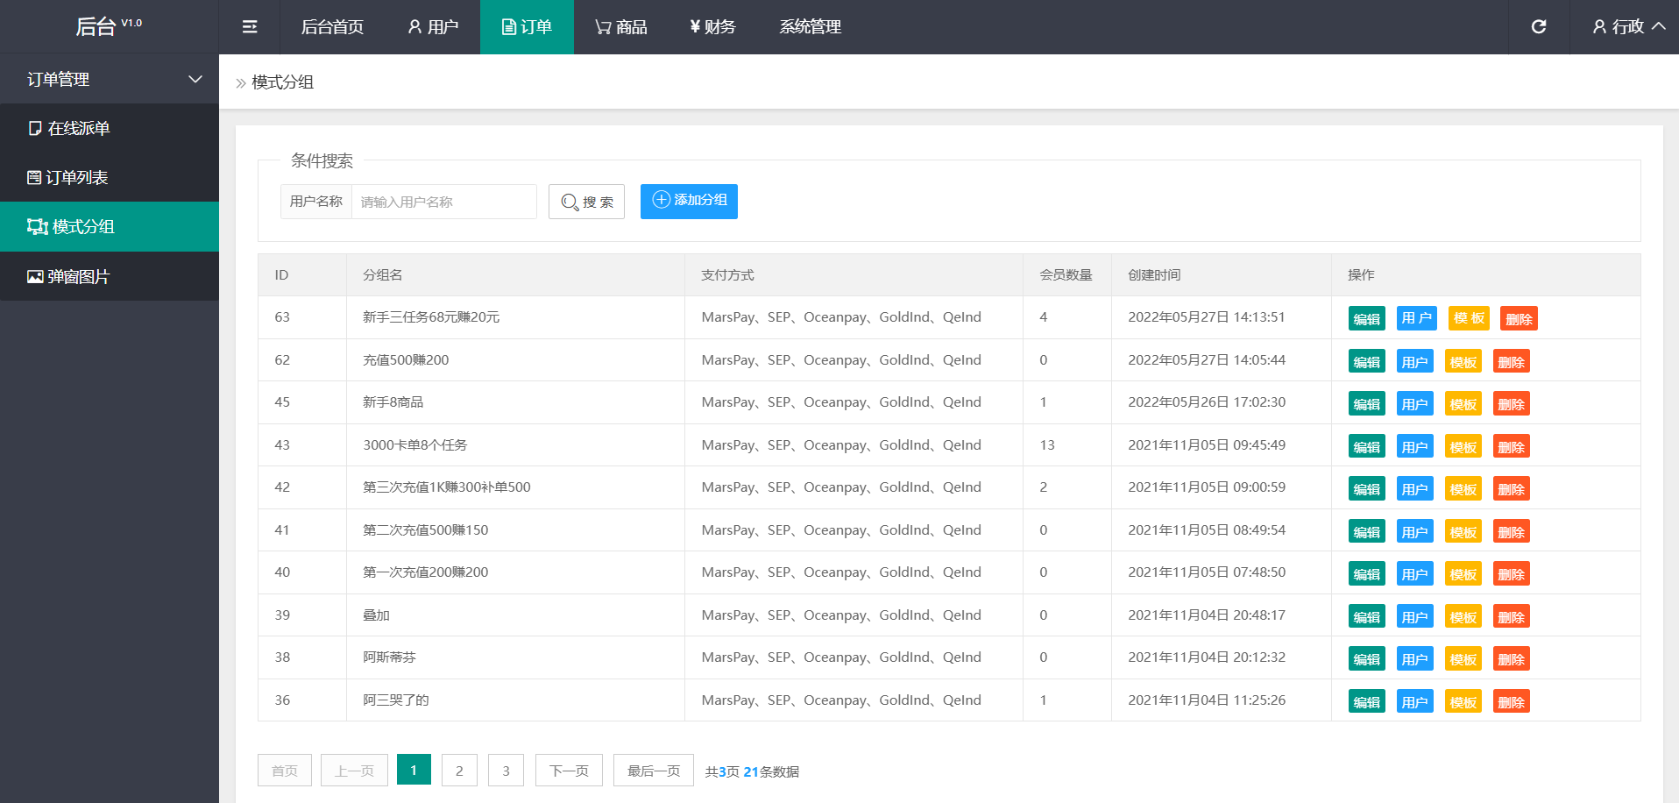Screen dimensions: 1679x803
Task: Click the 搜索 magnifier button
Action: (x=586, y=202)
